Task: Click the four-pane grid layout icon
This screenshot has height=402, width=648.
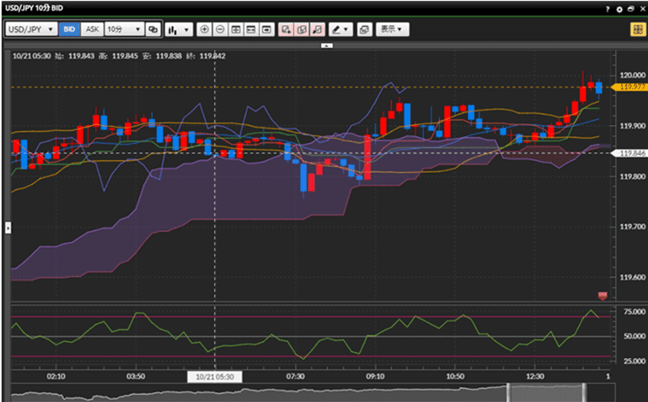Action: [236, 29]
